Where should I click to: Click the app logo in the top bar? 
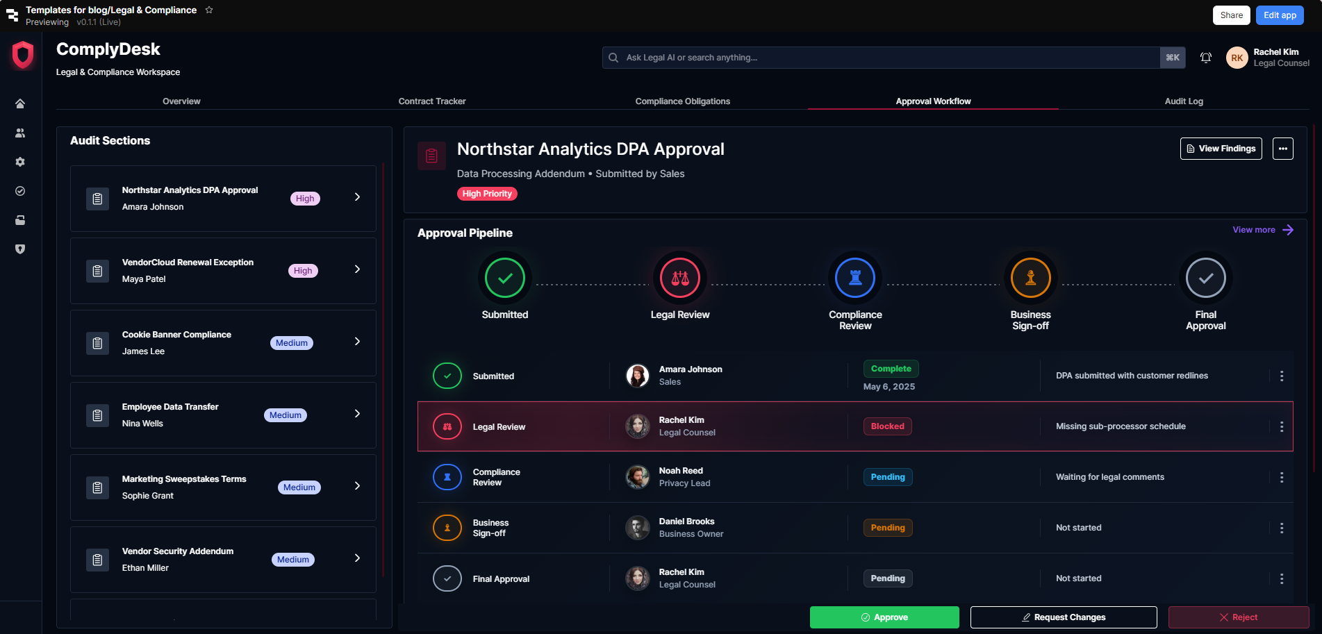[x=12, y=15]
